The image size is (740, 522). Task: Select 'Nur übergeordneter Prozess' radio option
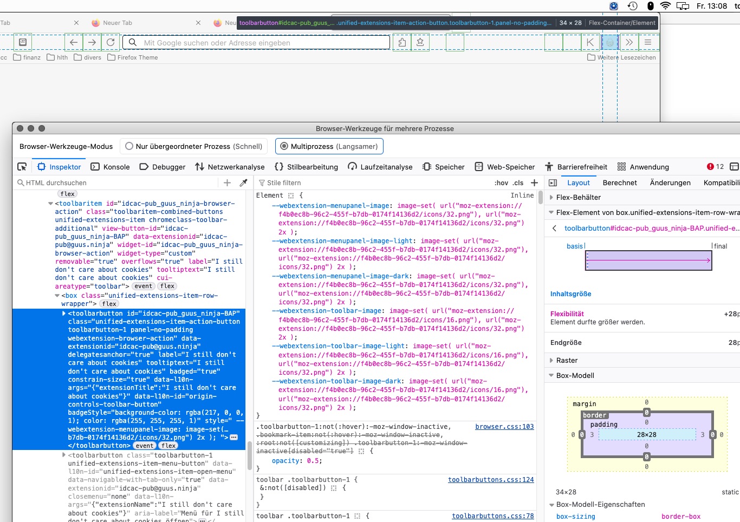pyautogui.click(x=129, y=146)
